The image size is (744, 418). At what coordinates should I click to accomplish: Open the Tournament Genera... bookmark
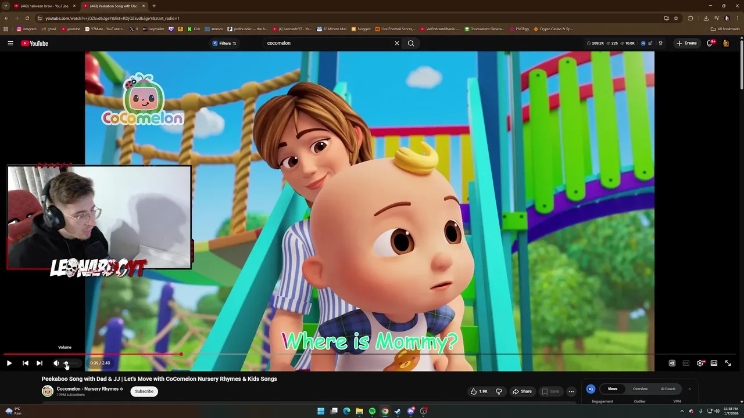point(484,29)
